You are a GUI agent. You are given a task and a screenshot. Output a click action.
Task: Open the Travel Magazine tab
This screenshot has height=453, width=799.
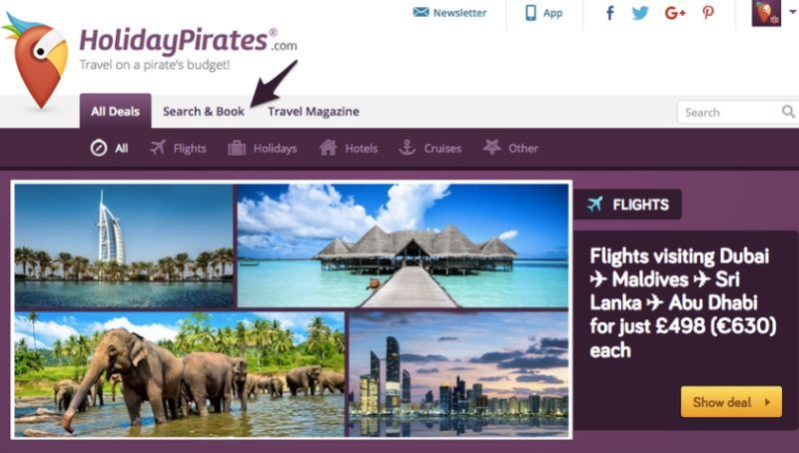pos(314,112)
